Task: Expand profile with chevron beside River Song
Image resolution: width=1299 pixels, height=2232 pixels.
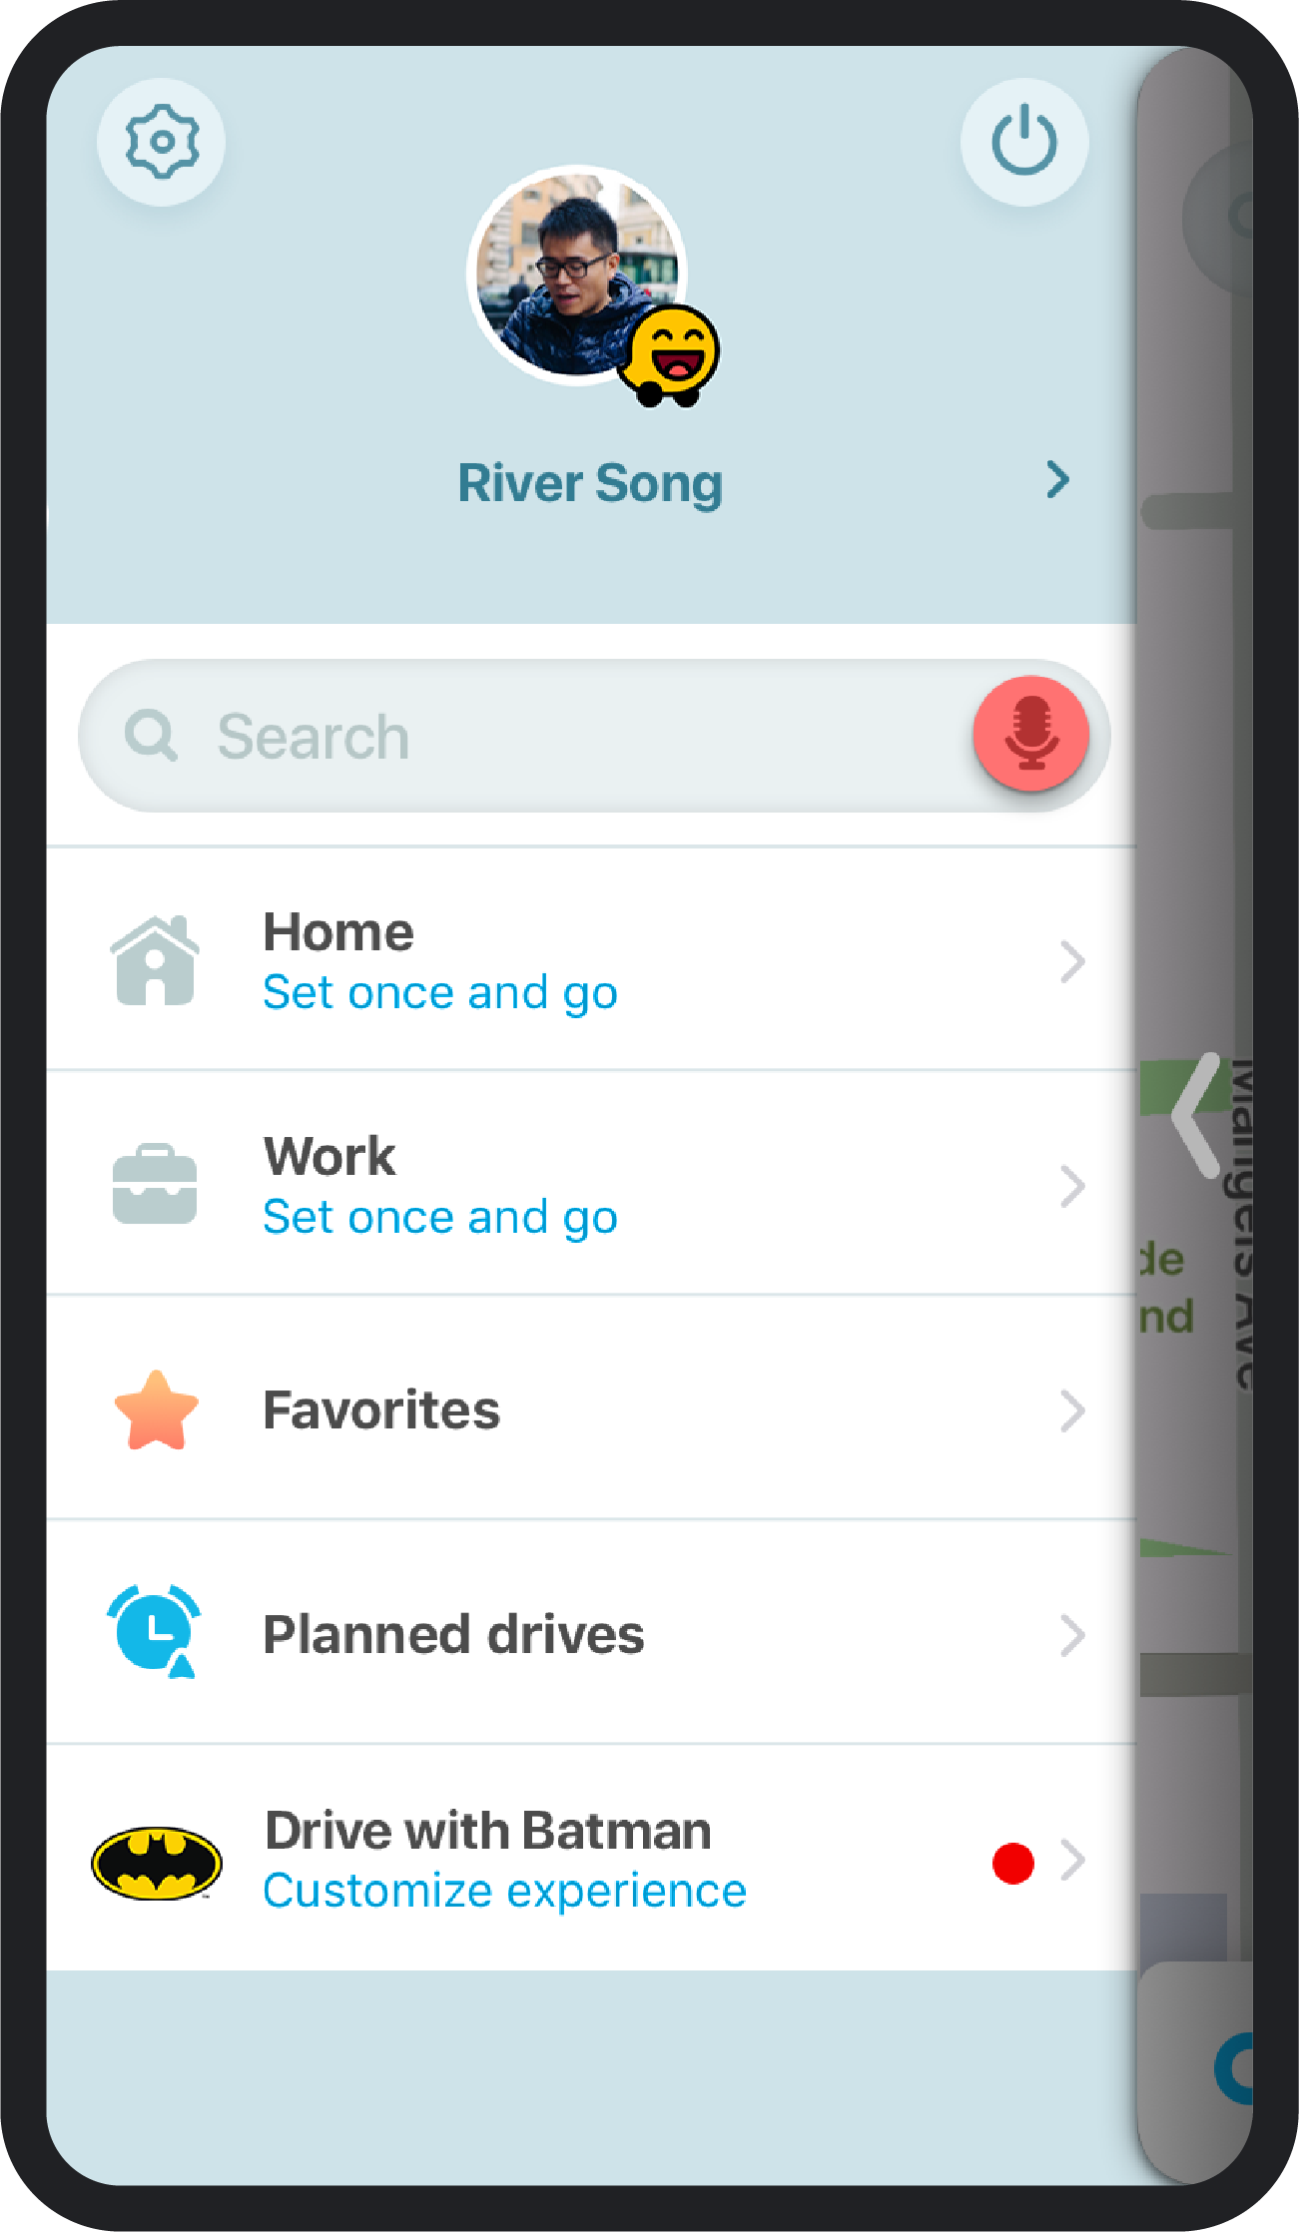Action: point(1057,481)
